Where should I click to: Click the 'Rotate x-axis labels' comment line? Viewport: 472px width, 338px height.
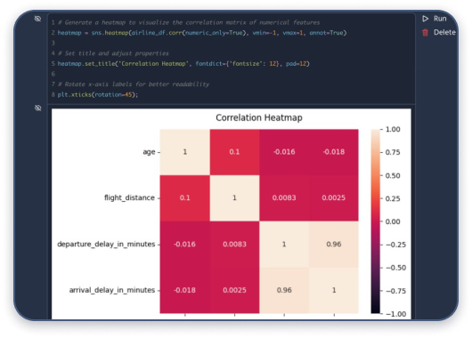134,84
